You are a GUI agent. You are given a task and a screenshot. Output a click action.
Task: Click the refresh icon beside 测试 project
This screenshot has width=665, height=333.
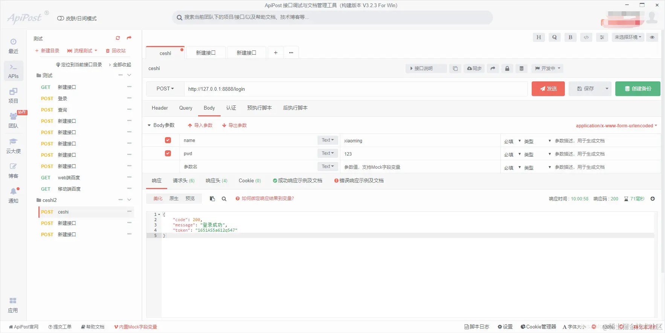tap(118, 38)
